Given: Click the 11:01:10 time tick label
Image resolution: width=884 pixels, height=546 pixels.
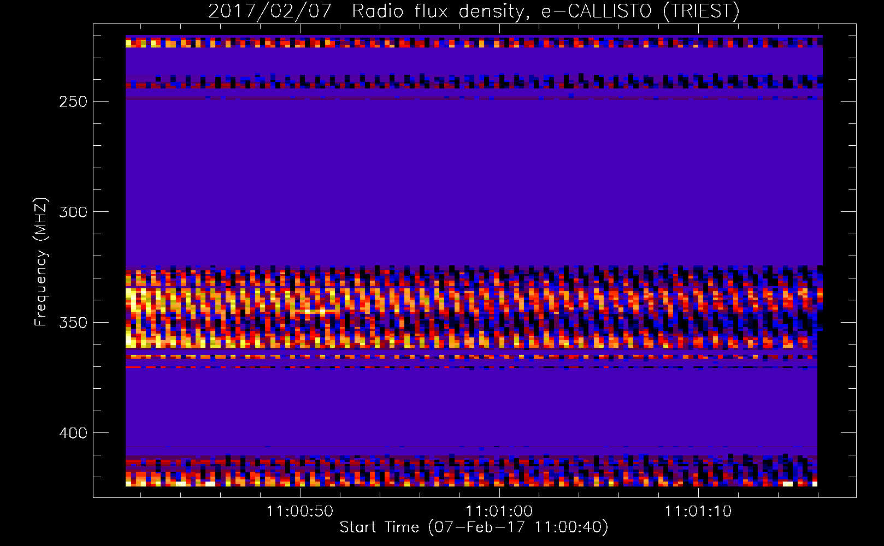Looking at the screenshot, I should [x=698, y=511].
